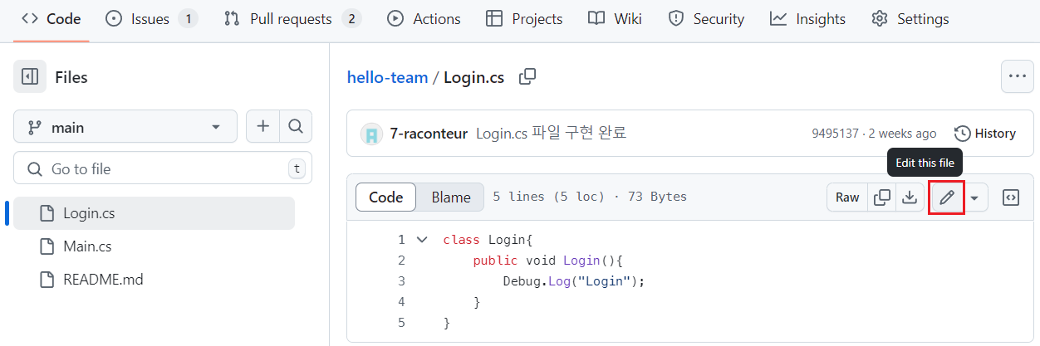The height and width of the screenshot is (346, 1040).
Task: Open the three-dot more options menu
Action: click(x=1018, y=76)
